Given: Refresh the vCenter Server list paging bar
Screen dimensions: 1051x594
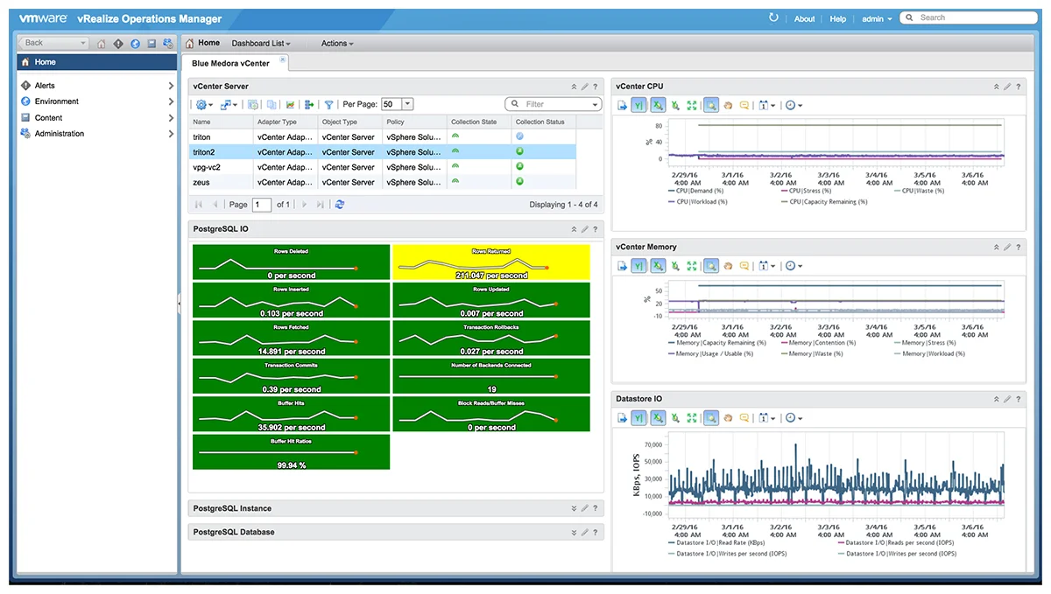Looking at the screenshot, I should 340,205.
